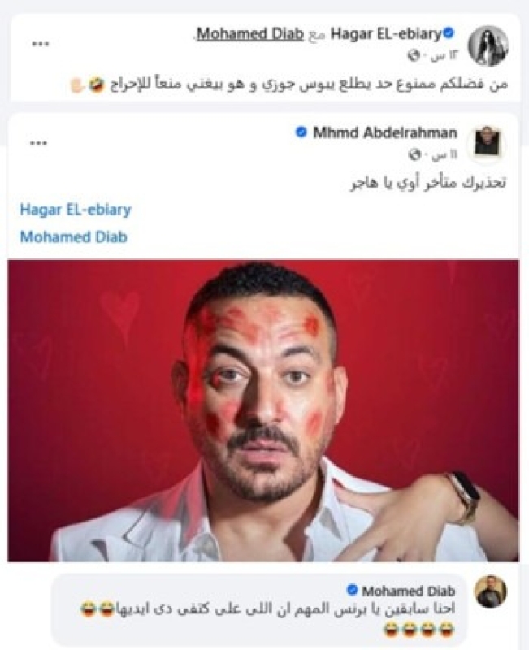
Task: Open Hagar EL-ebiary's profile picture
Action: [488, 45]
